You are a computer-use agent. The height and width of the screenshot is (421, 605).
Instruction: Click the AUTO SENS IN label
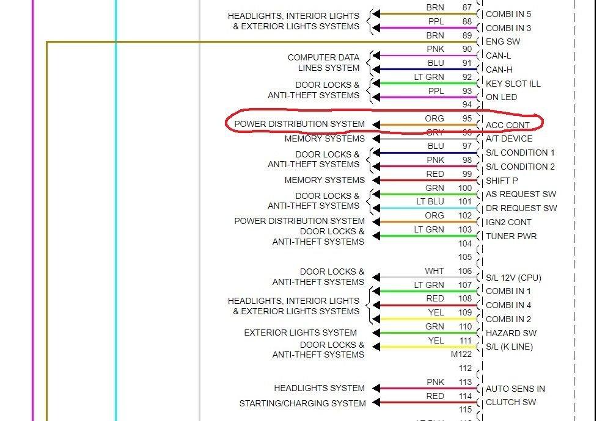point(515,389)
